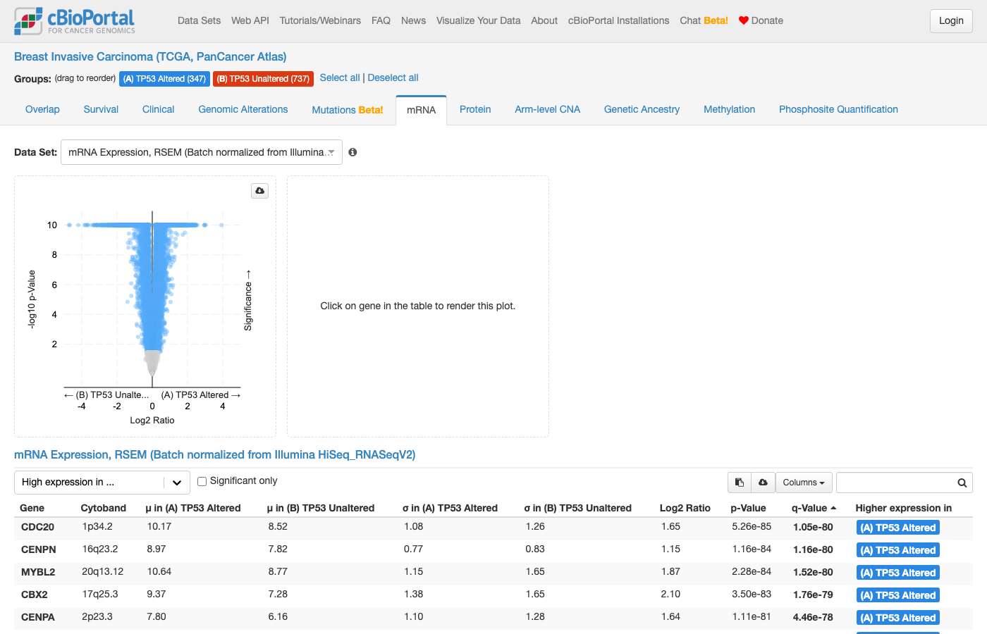987x634 pixels.
Task: Switch to the Overlap tab
Action: (x=42, y=109)
